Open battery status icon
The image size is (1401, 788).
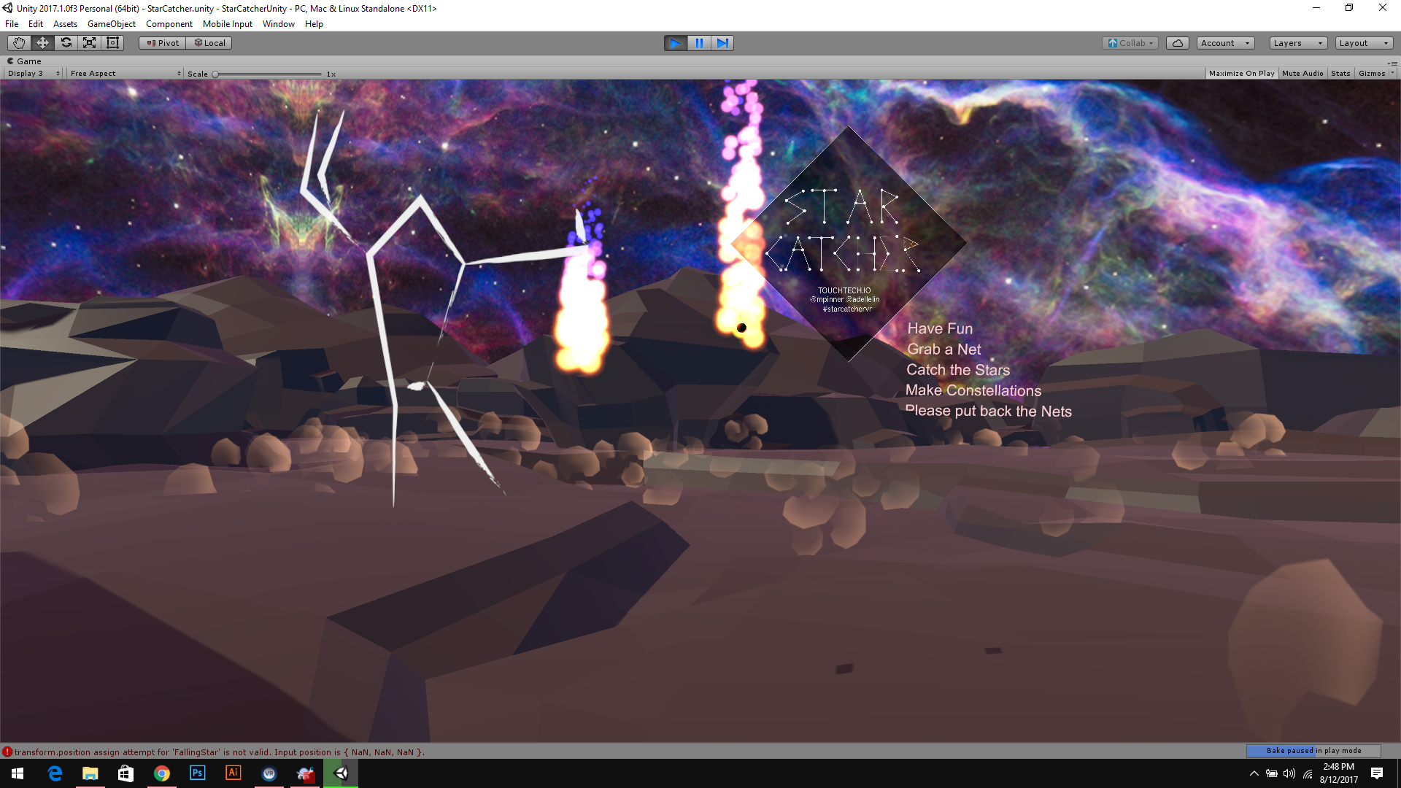[1271, 773]
